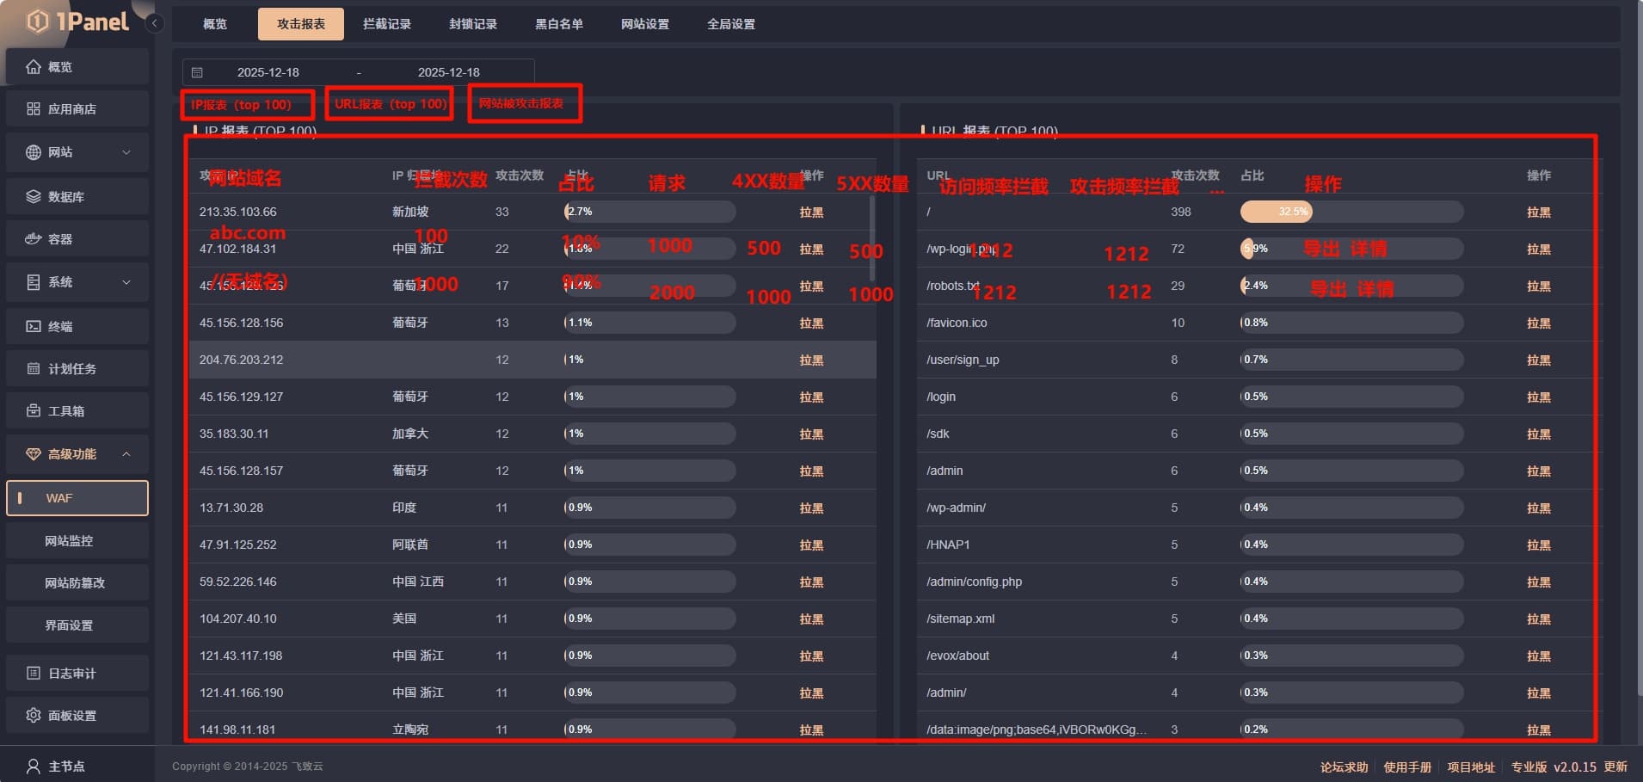Click the 终端 terminal icon
Viewport: 1643px width, 782px height.
[34, 326]
